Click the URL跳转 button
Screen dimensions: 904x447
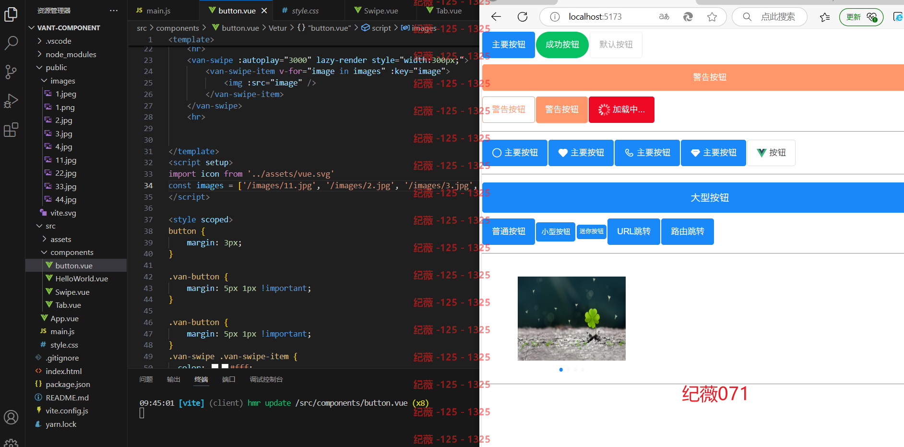pyautogui.click(x=633, y=231)
